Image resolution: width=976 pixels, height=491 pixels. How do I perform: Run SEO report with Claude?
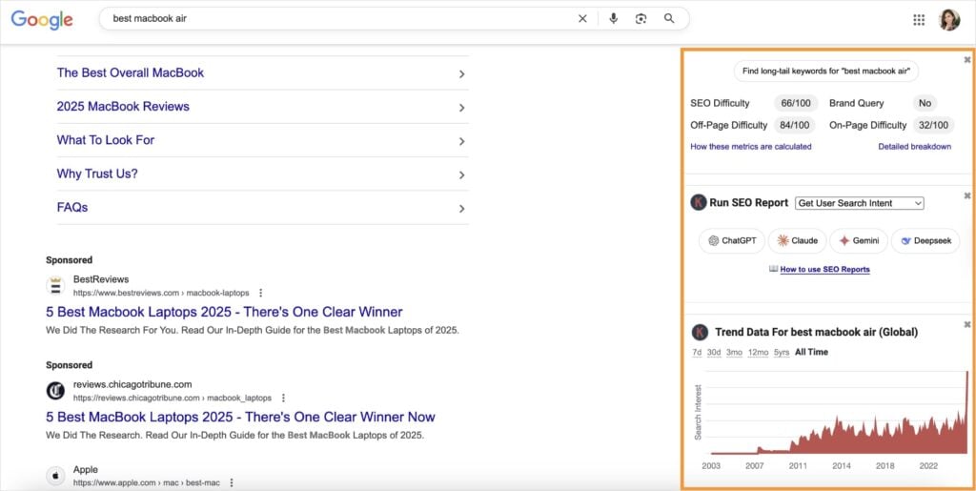[x=798, y=241]
